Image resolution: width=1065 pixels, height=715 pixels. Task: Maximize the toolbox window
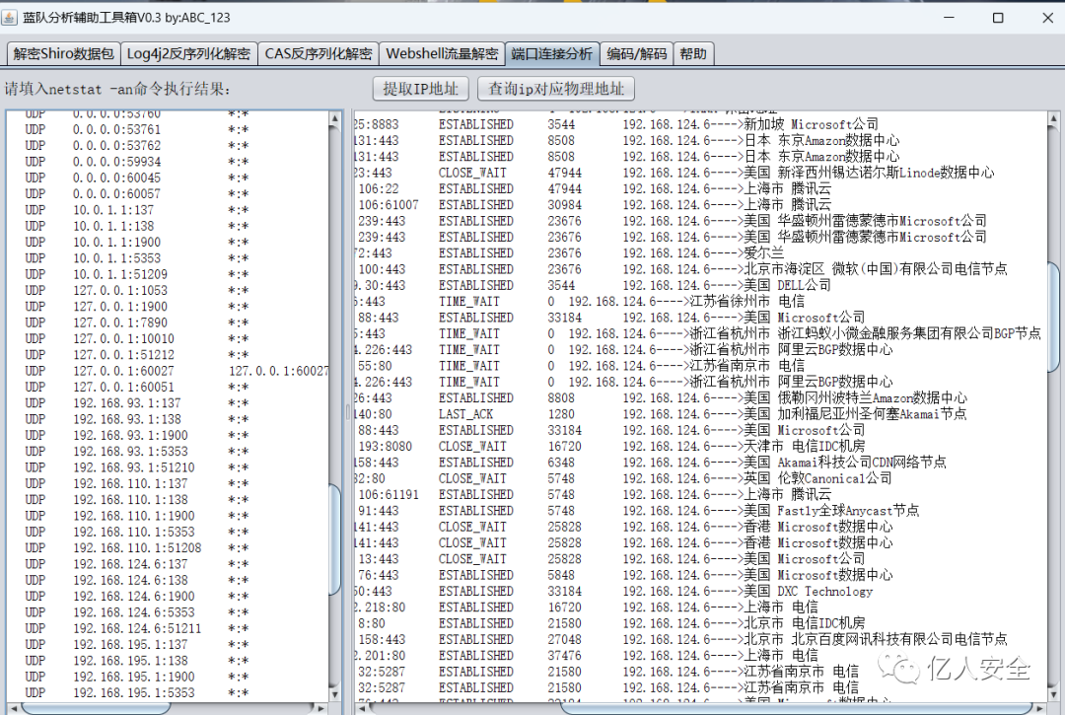click(x=998, y=18)
